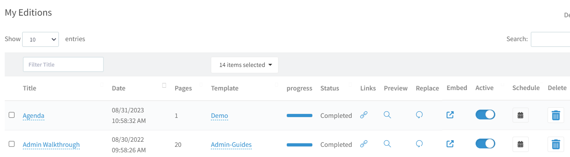
Task: Open the Admin-Guides template link
Action: pyautogui.click(x=231, y=144)
